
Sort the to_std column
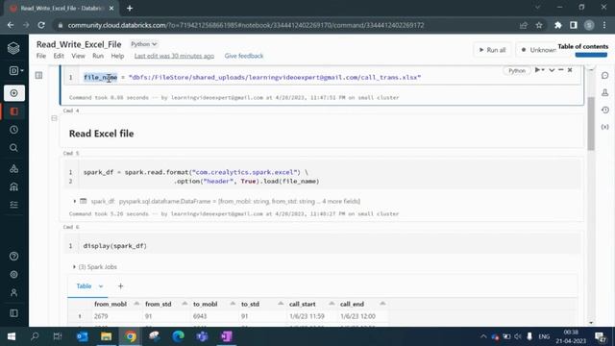tap(281, 304)
